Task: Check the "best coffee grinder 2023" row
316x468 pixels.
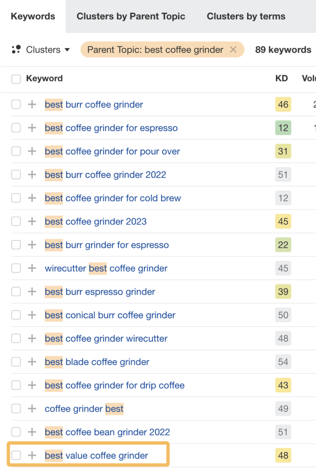Action: 16,221
